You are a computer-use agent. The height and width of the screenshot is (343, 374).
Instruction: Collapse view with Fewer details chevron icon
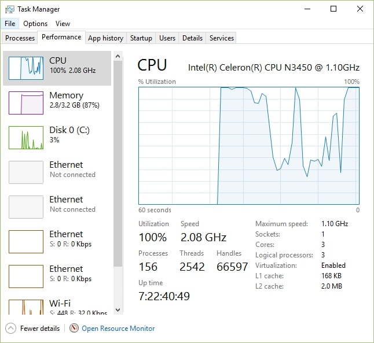coord(11,329)
